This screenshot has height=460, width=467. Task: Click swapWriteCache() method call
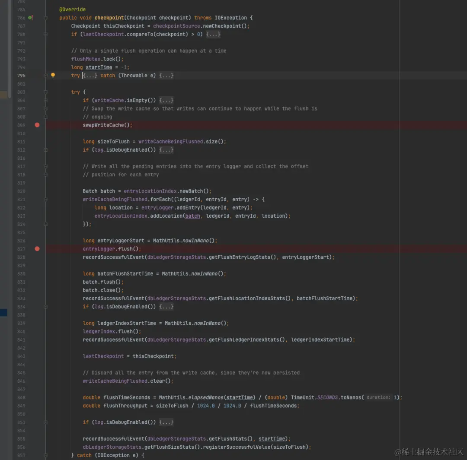(108, 125)
